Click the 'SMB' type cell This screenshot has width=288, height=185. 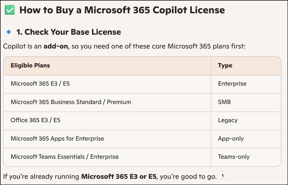224,102
